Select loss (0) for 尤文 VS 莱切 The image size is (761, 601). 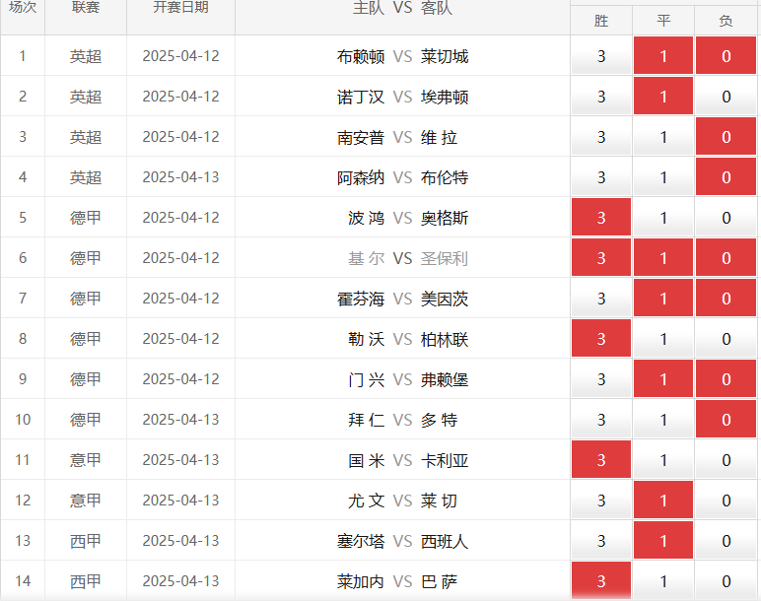tap(726, 501)
